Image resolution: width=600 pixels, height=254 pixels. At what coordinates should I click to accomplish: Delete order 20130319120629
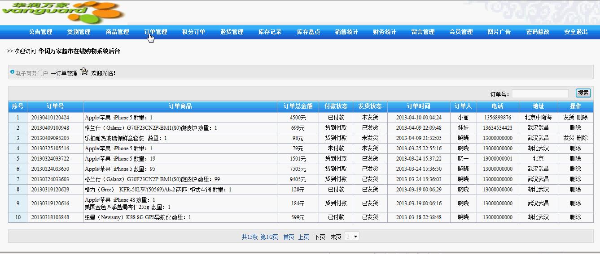(575, 190)
